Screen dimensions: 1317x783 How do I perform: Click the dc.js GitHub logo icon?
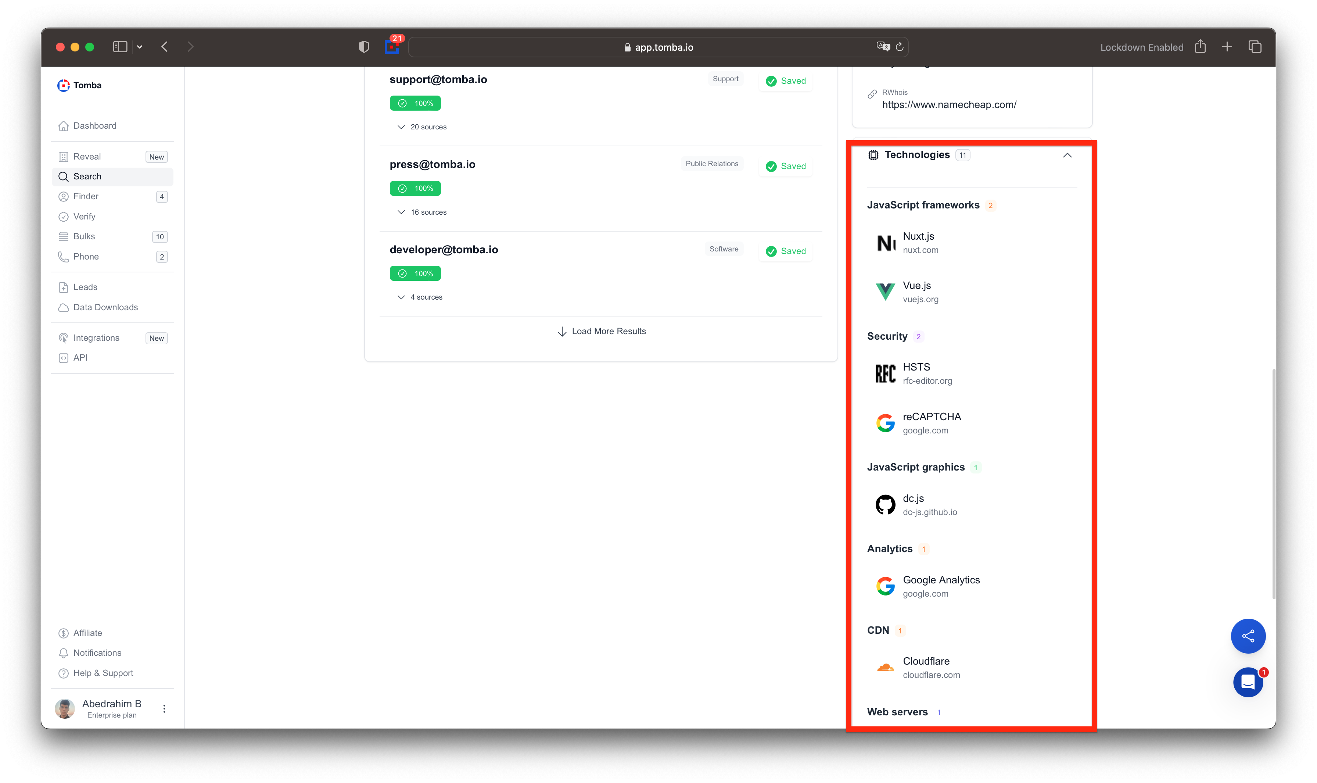click(x=885, y=504)
